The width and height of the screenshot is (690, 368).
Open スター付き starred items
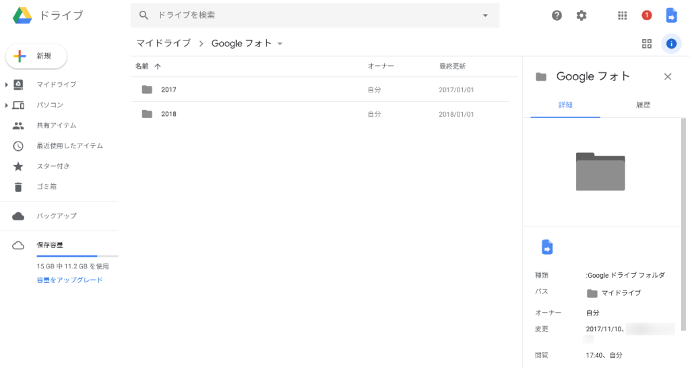click(x=53, y=166)
